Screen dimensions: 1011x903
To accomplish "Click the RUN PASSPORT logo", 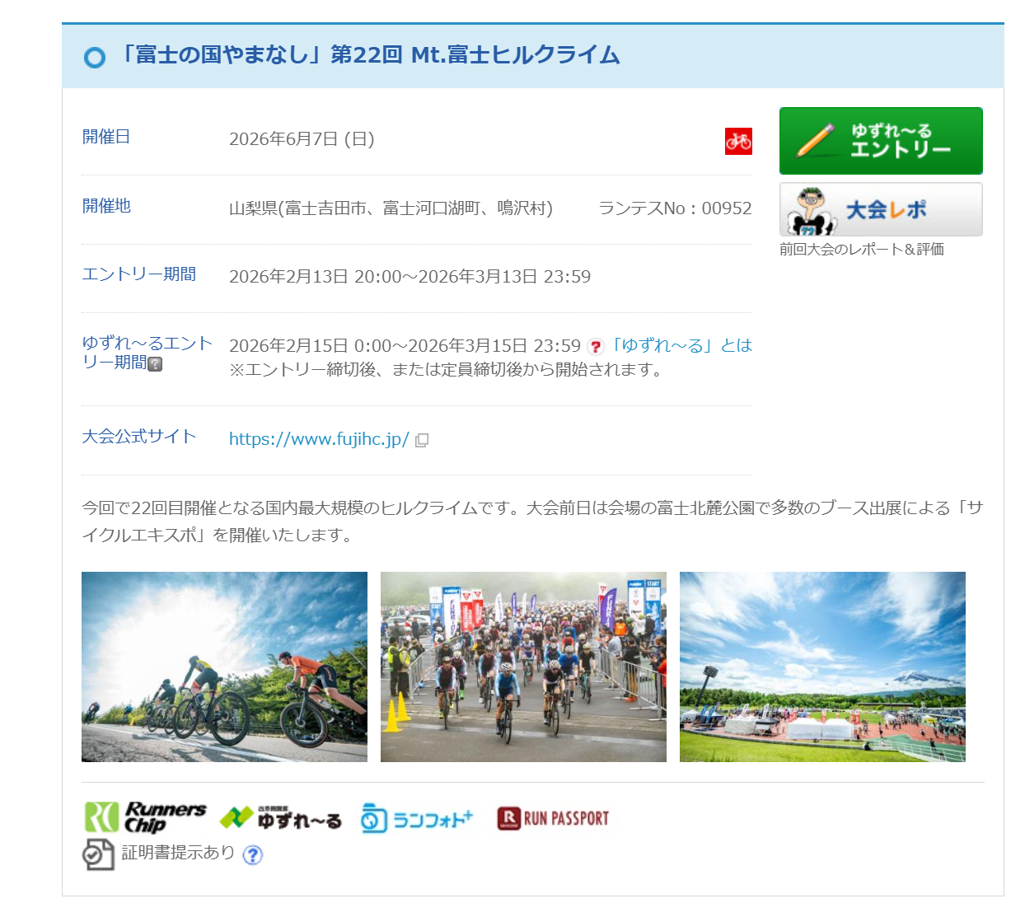I will 553,818.
